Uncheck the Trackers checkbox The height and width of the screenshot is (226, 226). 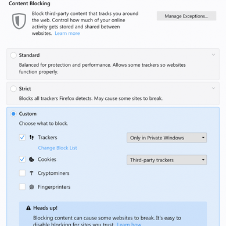pos(22,138)
